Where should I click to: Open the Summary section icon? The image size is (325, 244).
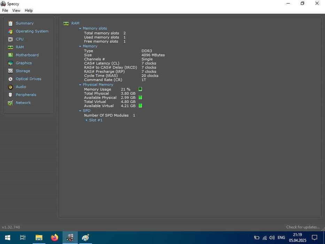[x=10, y=23]
